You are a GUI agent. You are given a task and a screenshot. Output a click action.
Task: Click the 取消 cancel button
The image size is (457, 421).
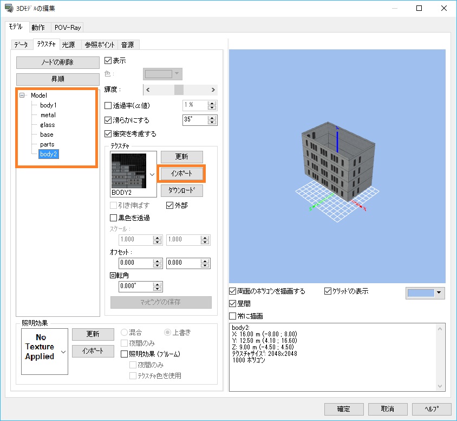coord(388,409)
